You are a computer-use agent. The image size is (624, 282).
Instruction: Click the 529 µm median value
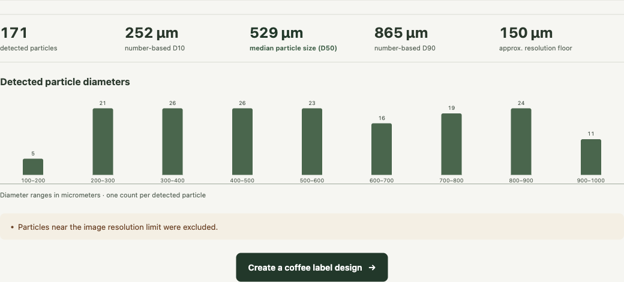pos(276,33)
